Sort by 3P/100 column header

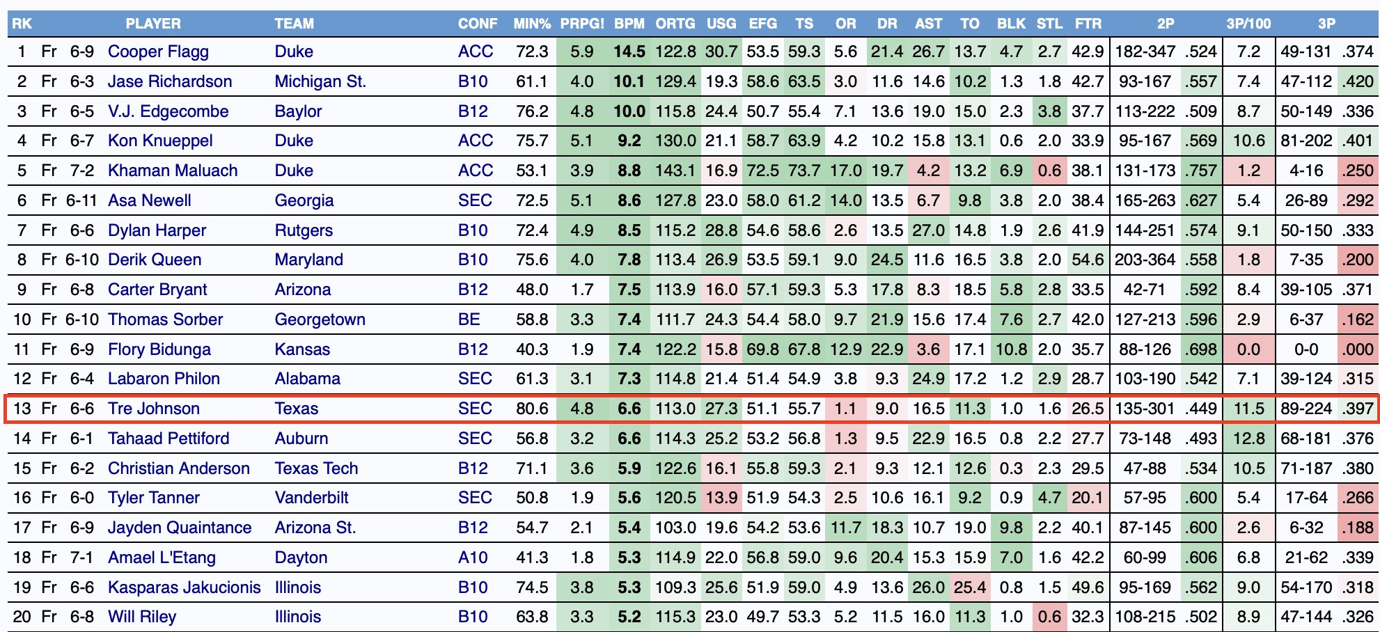pos(1248,24)
